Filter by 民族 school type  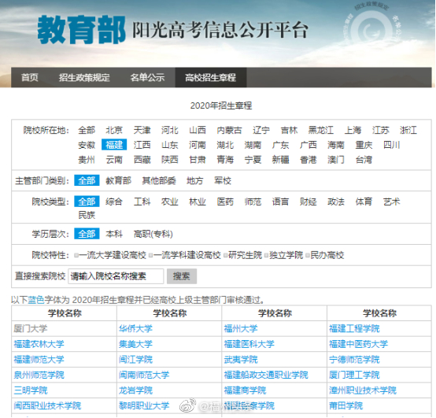pyautogui.click(x=87, y=215)
